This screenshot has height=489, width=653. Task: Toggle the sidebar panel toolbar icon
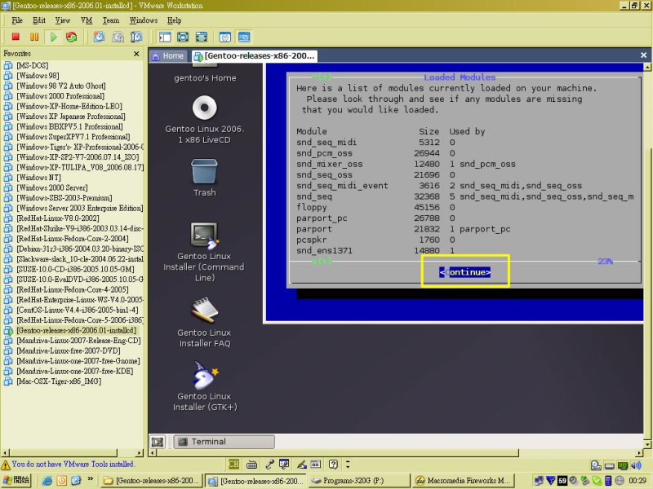tap(165, 37)
